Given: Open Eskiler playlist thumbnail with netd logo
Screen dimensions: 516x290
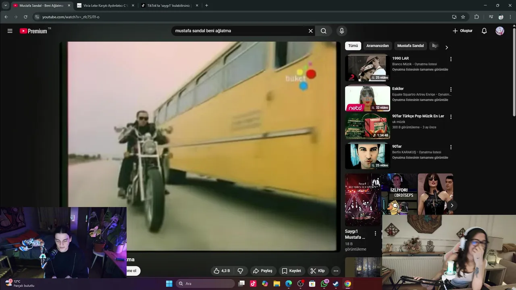Looking at the screenshot, I should coord(367,98).
